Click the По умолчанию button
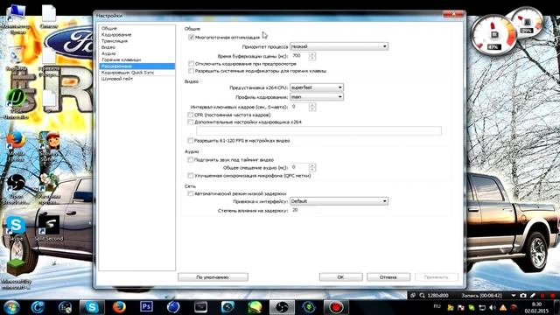 point(213,277)
